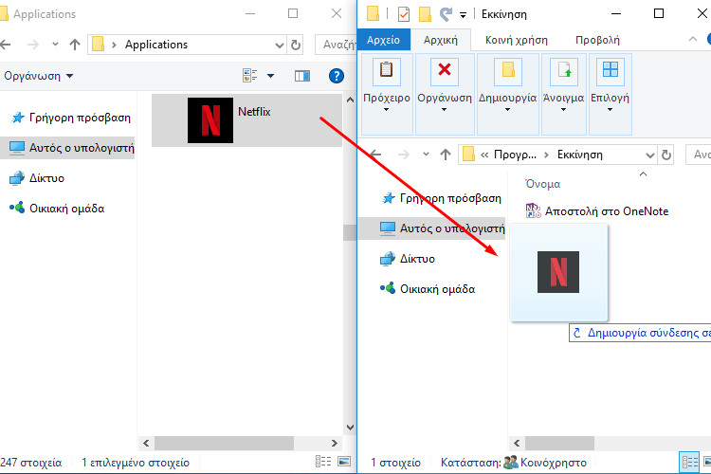Click the vertical scrollbar up arrow in Applications window
This screenshot has width=711, height=474.
click(350, 100)
